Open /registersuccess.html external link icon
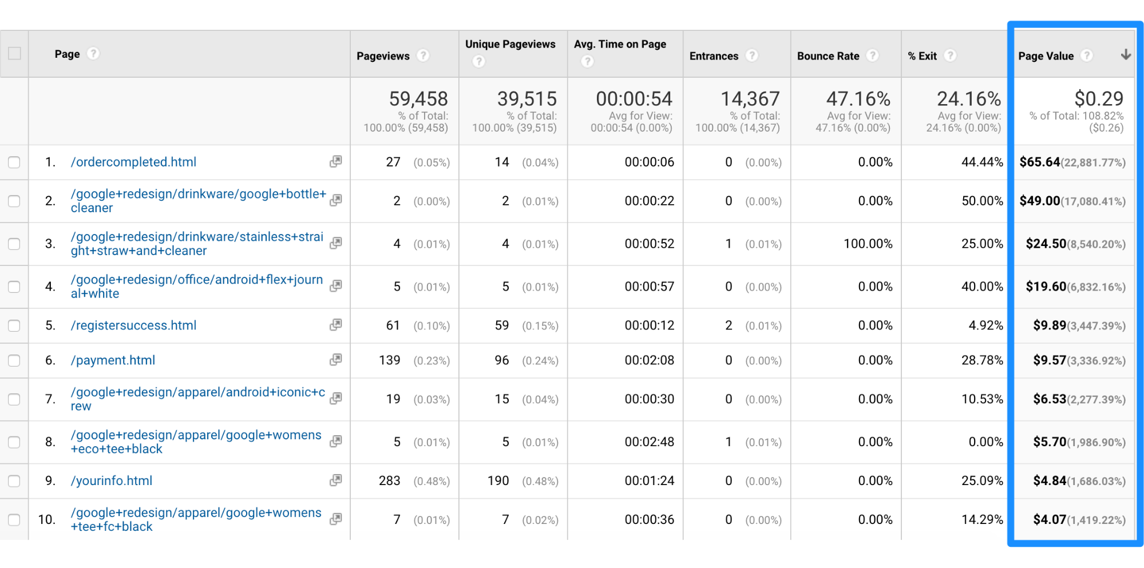 (x=336, y=325)
